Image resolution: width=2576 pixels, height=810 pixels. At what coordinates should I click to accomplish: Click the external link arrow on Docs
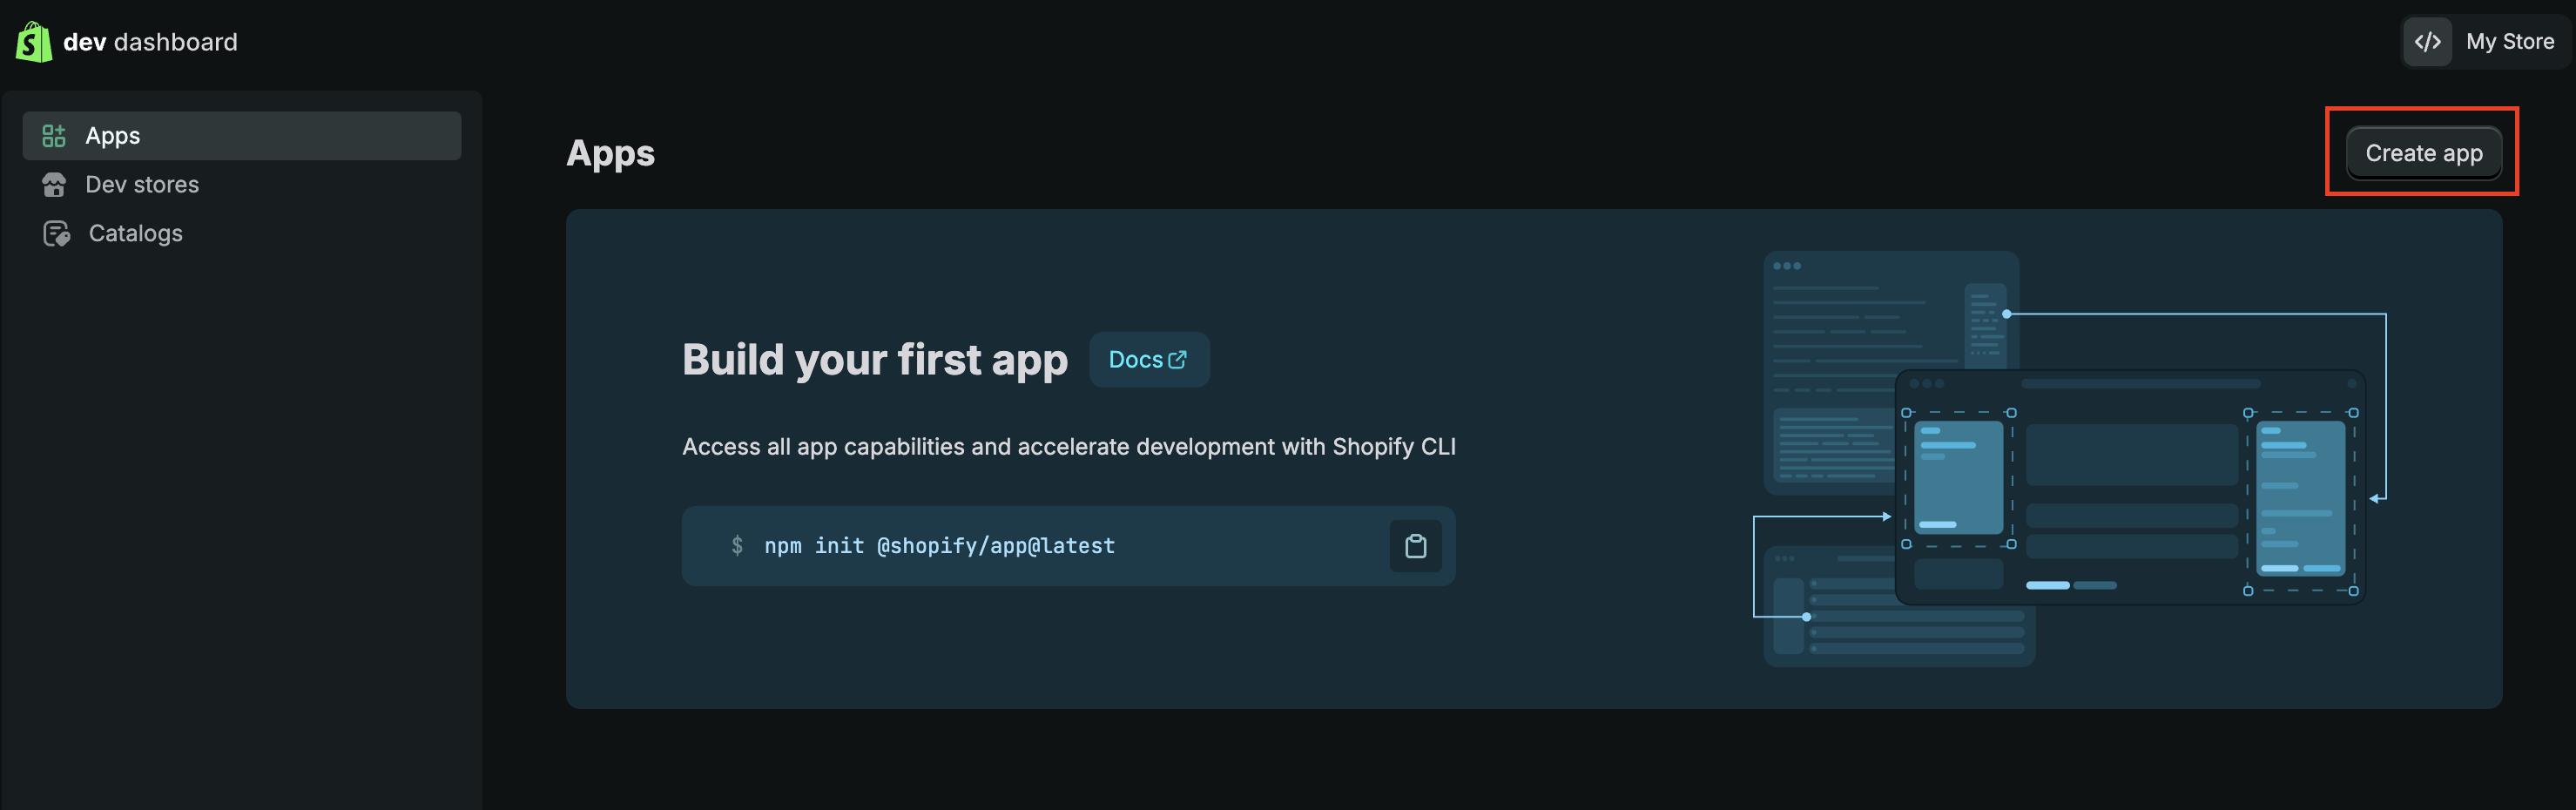(1178, 360)
